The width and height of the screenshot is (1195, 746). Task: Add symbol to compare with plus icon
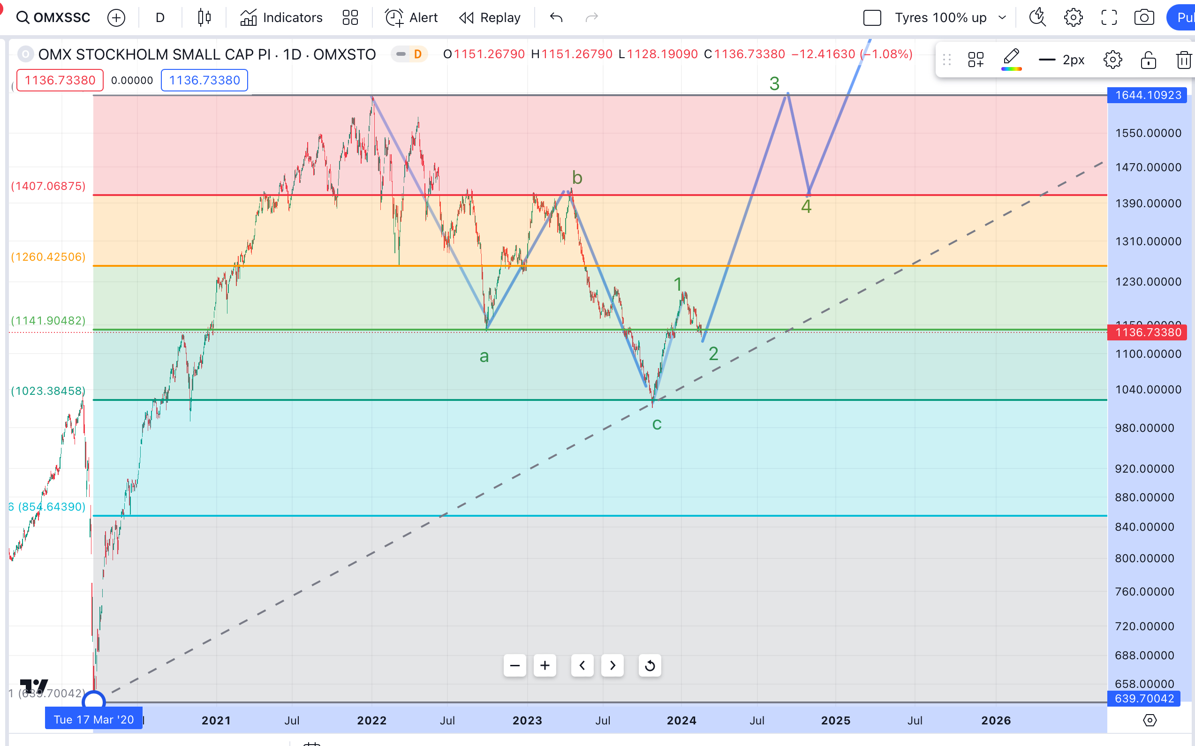(x=116, y=18)
